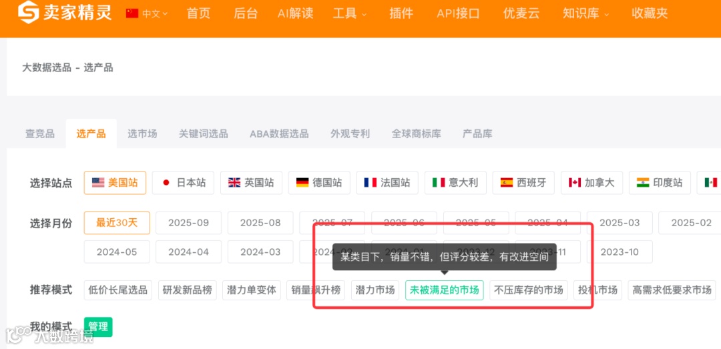
Task: Switch to the 选产品 tab
Action: click(x=91, y=134)
